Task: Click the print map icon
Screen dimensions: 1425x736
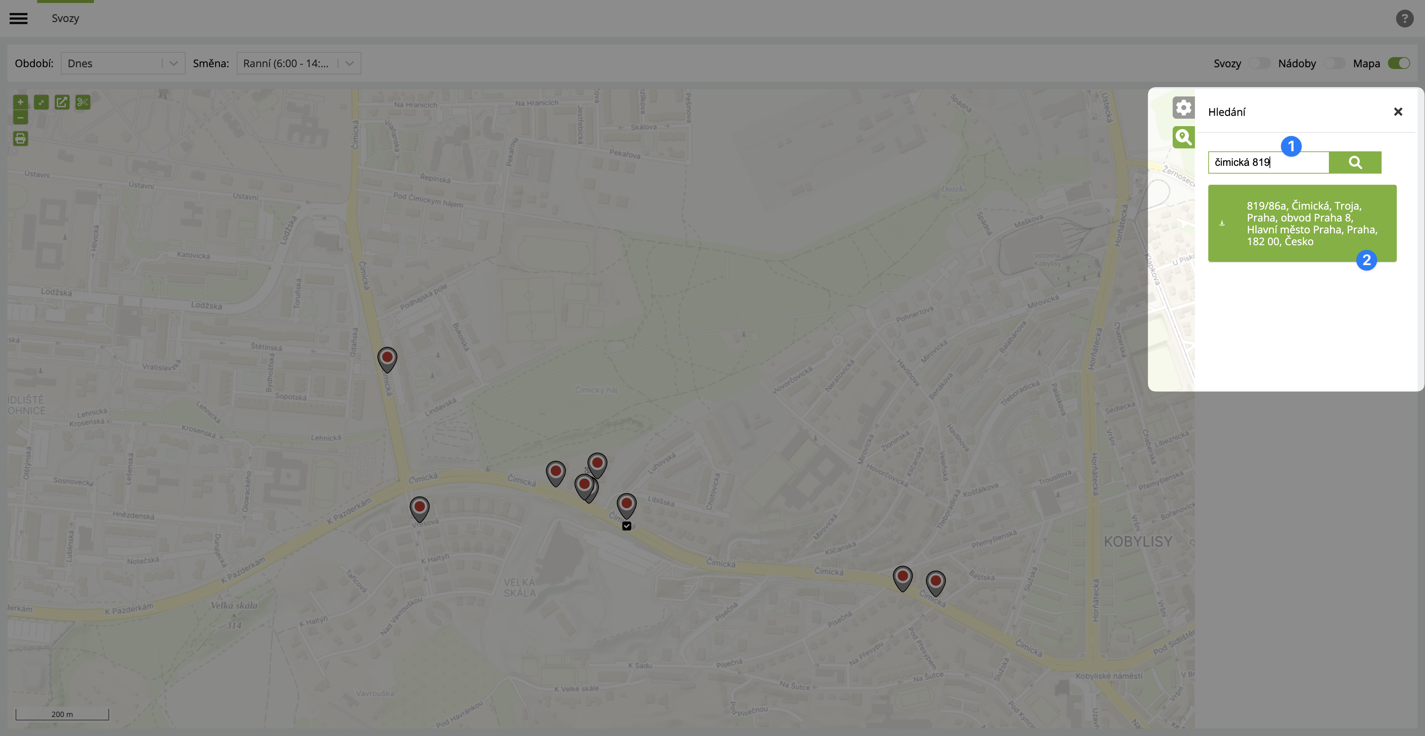Action: (20, 138)
